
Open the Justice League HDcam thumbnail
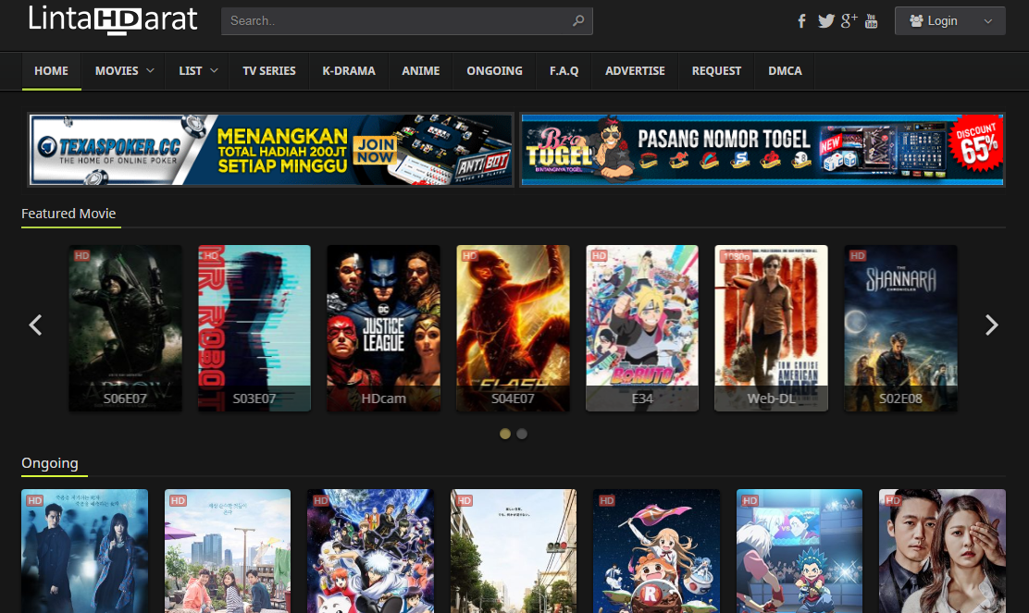[x=383, y=327]
